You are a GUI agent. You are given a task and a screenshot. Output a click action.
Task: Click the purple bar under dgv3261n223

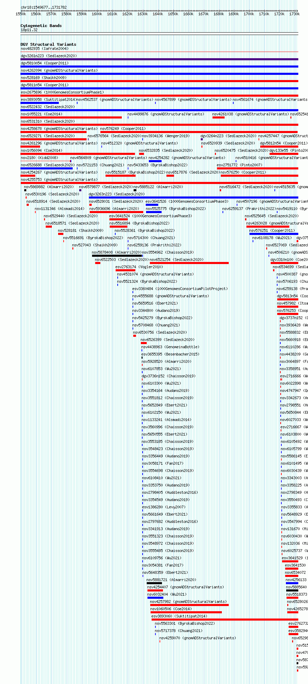pos(159,59)
